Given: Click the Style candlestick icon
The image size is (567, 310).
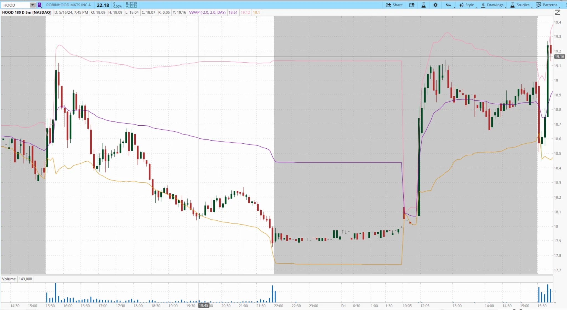Looking at the screenshot, I should 461,5.
